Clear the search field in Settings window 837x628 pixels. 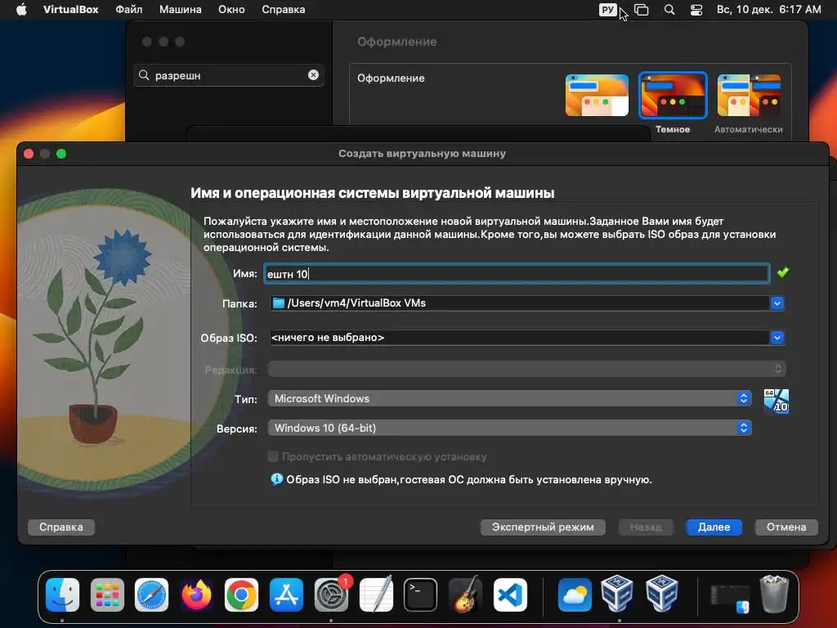pyautogui.click(x=313, y=75)
